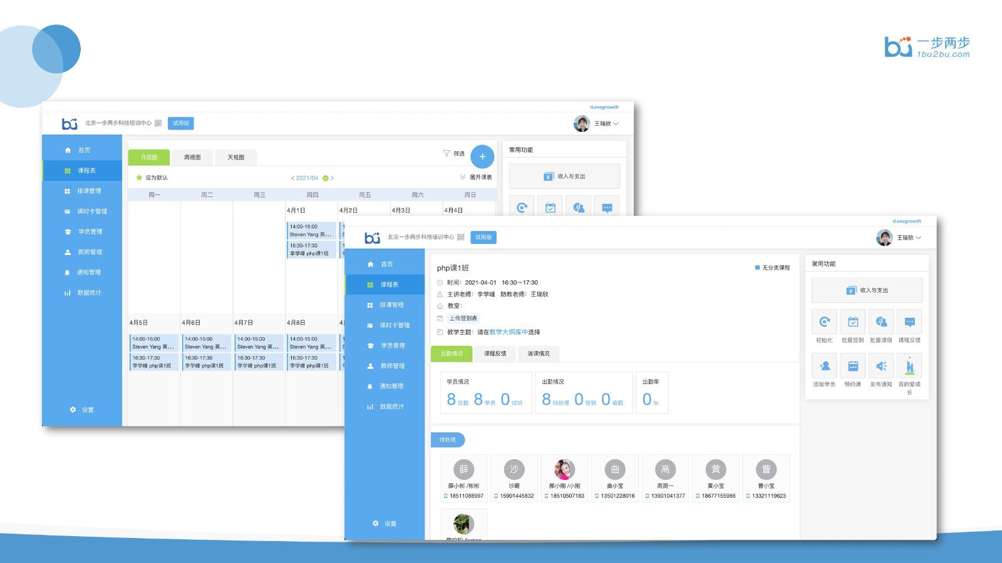Screen dimensions: 1002x563
Task: Click 添加学员 icon
Action: [824, 366]
